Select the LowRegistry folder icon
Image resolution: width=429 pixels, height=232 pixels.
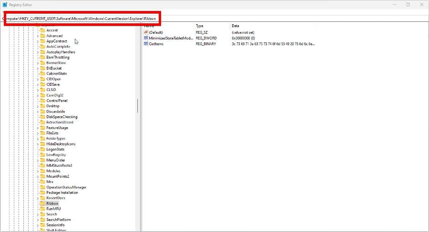tap(42, 155)
